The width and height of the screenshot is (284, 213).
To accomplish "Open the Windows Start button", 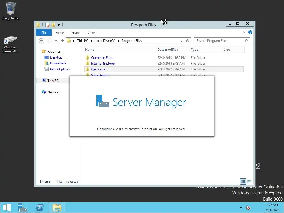I will pos(7,207).
